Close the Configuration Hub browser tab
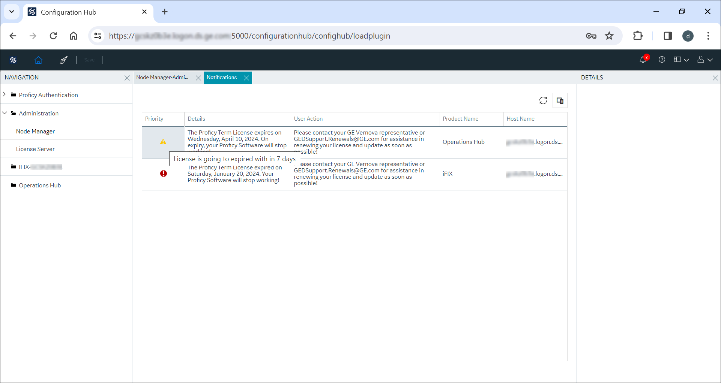This screenshot has height=383, width=721. click(x=144, y=12)
